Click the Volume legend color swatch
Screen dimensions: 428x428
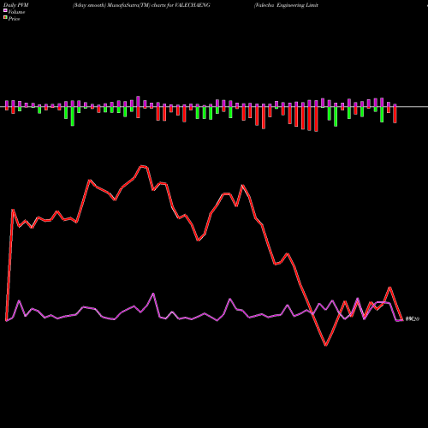(5, 10)
